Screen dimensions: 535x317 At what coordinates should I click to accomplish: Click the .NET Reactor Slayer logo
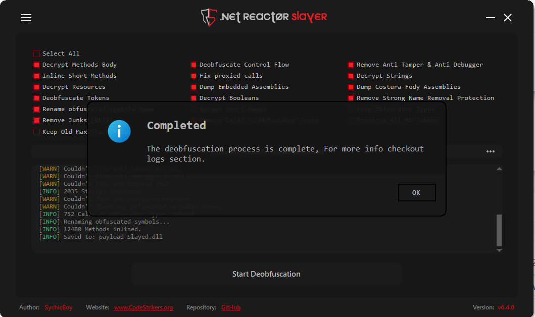[264, 17]
